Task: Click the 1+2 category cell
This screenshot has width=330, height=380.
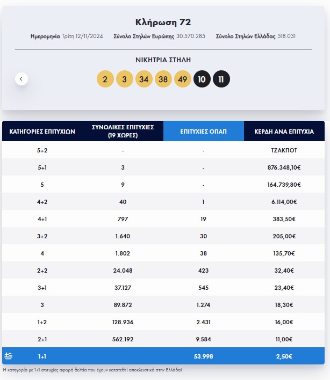Action: click(42, 323)
